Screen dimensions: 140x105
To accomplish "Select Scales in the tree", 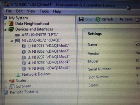I will point(21,80).
